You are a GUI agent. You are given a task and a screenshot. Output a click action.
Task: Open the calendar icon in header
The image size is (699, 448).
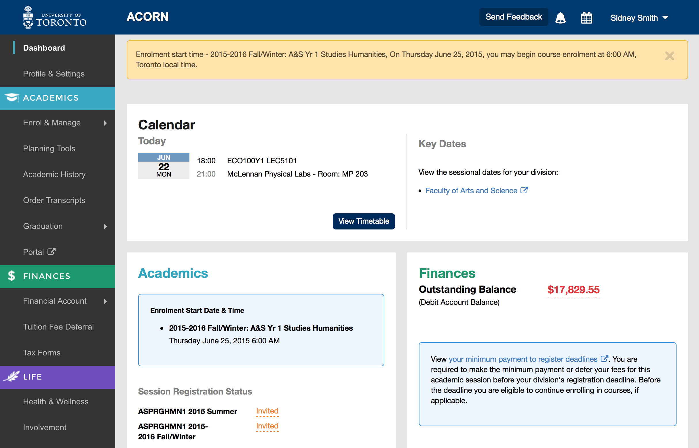click(586, 18)
